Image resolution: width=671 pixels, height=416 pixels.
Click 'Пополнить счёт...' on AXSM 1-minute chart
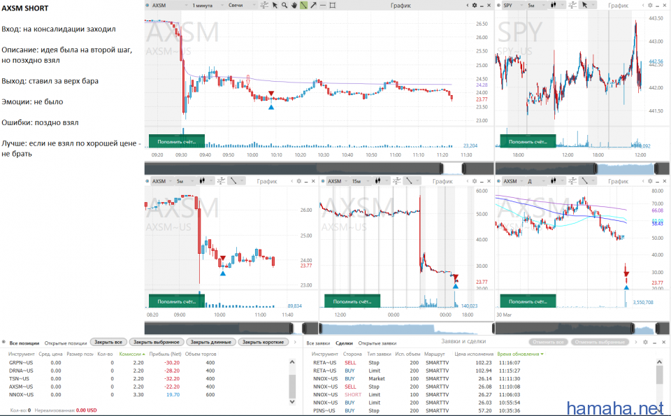click(x=177, y=141)
